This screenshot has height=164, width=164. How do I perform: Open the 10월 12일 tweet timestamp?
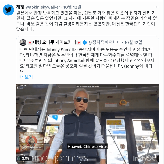72,7
